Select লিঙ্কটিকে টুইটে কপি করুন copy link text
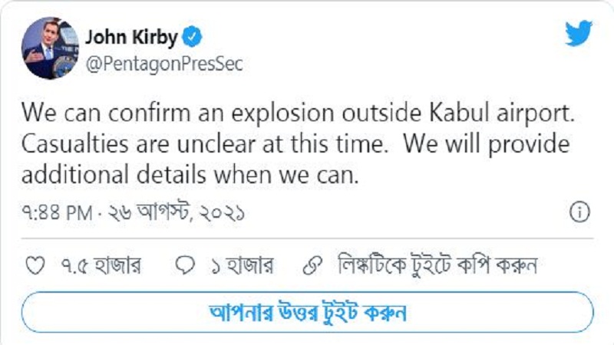Viewport: 614px width, 345px height. [x=437, y=265]
